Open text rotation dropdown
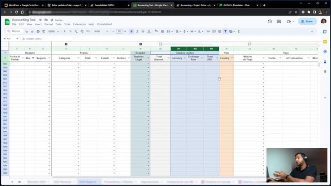Image resolution: width=331 pixels, height=186 pixels. pos(200,32)
